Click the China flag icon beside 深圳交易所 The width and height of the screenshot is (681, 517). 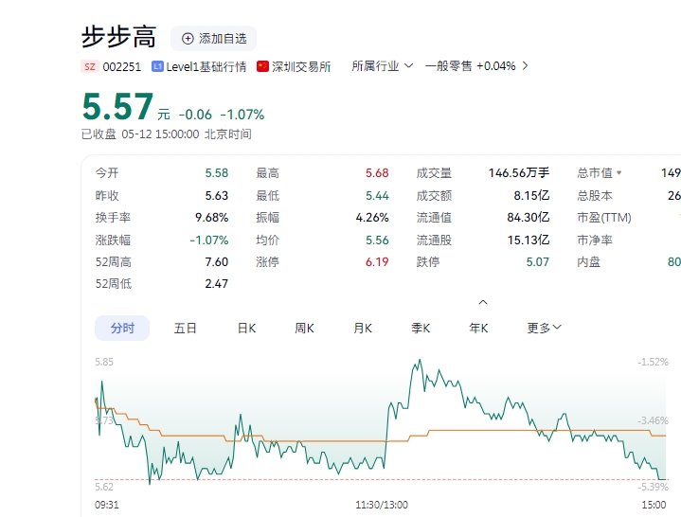point(262,66)
